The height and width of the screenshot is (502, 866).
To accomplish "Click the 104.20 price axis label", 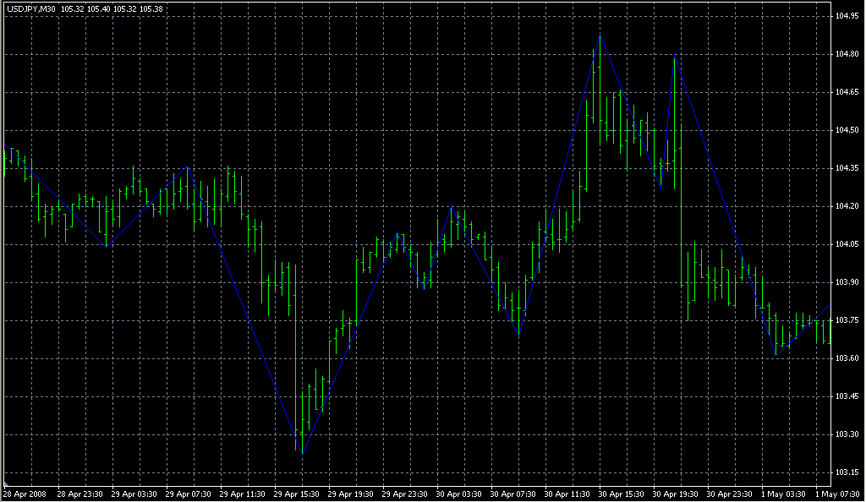I will coord(847,206).
